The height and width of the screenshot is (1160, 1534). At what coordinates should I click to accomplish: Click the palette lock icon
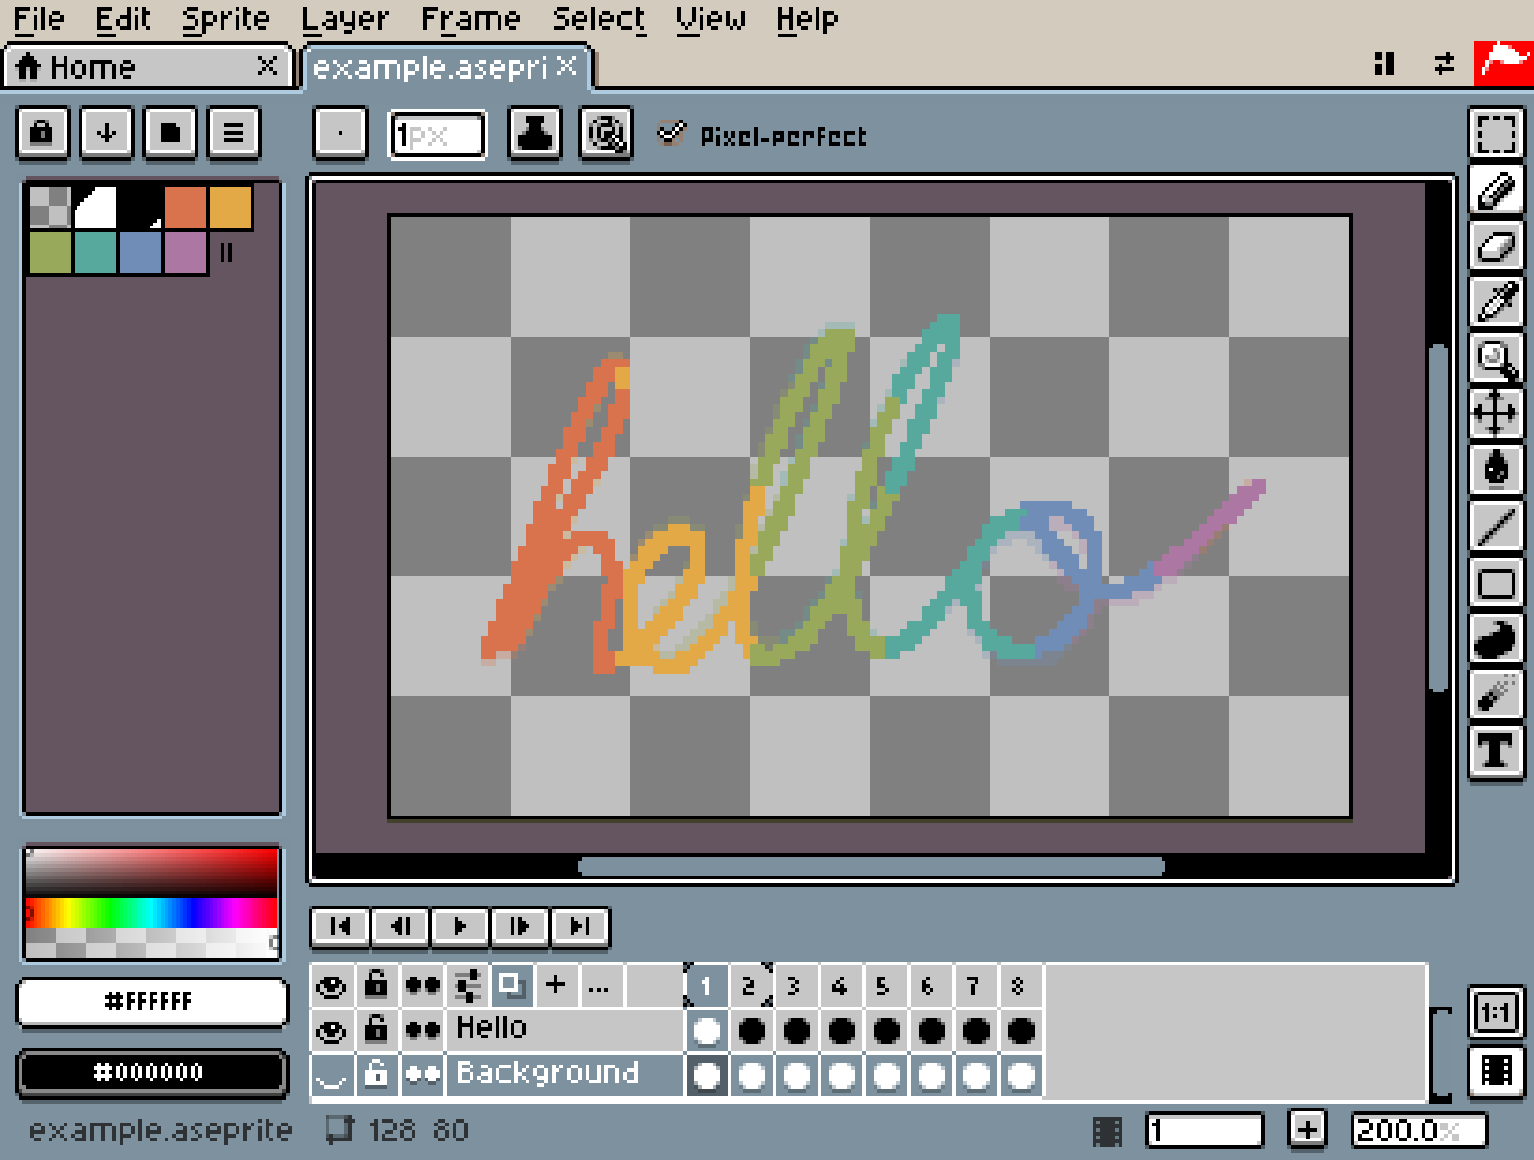click(42, 133)
